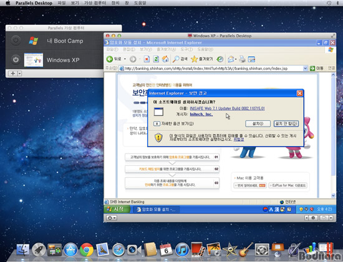Open the 도움말 menu in macOS menu bar
Screen dimensions: 343x262
(x=140, y=3)
